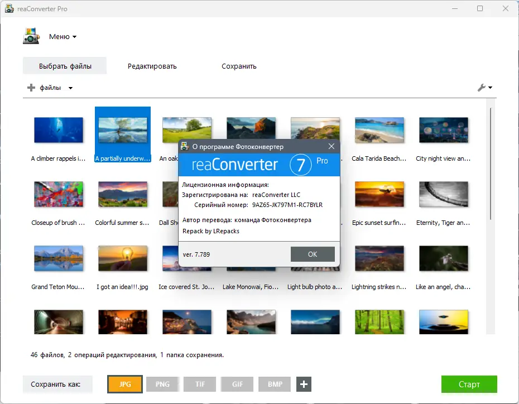Switch to the Редактировать tab
The width and height of the screenshot is (519, 404).
152,66
